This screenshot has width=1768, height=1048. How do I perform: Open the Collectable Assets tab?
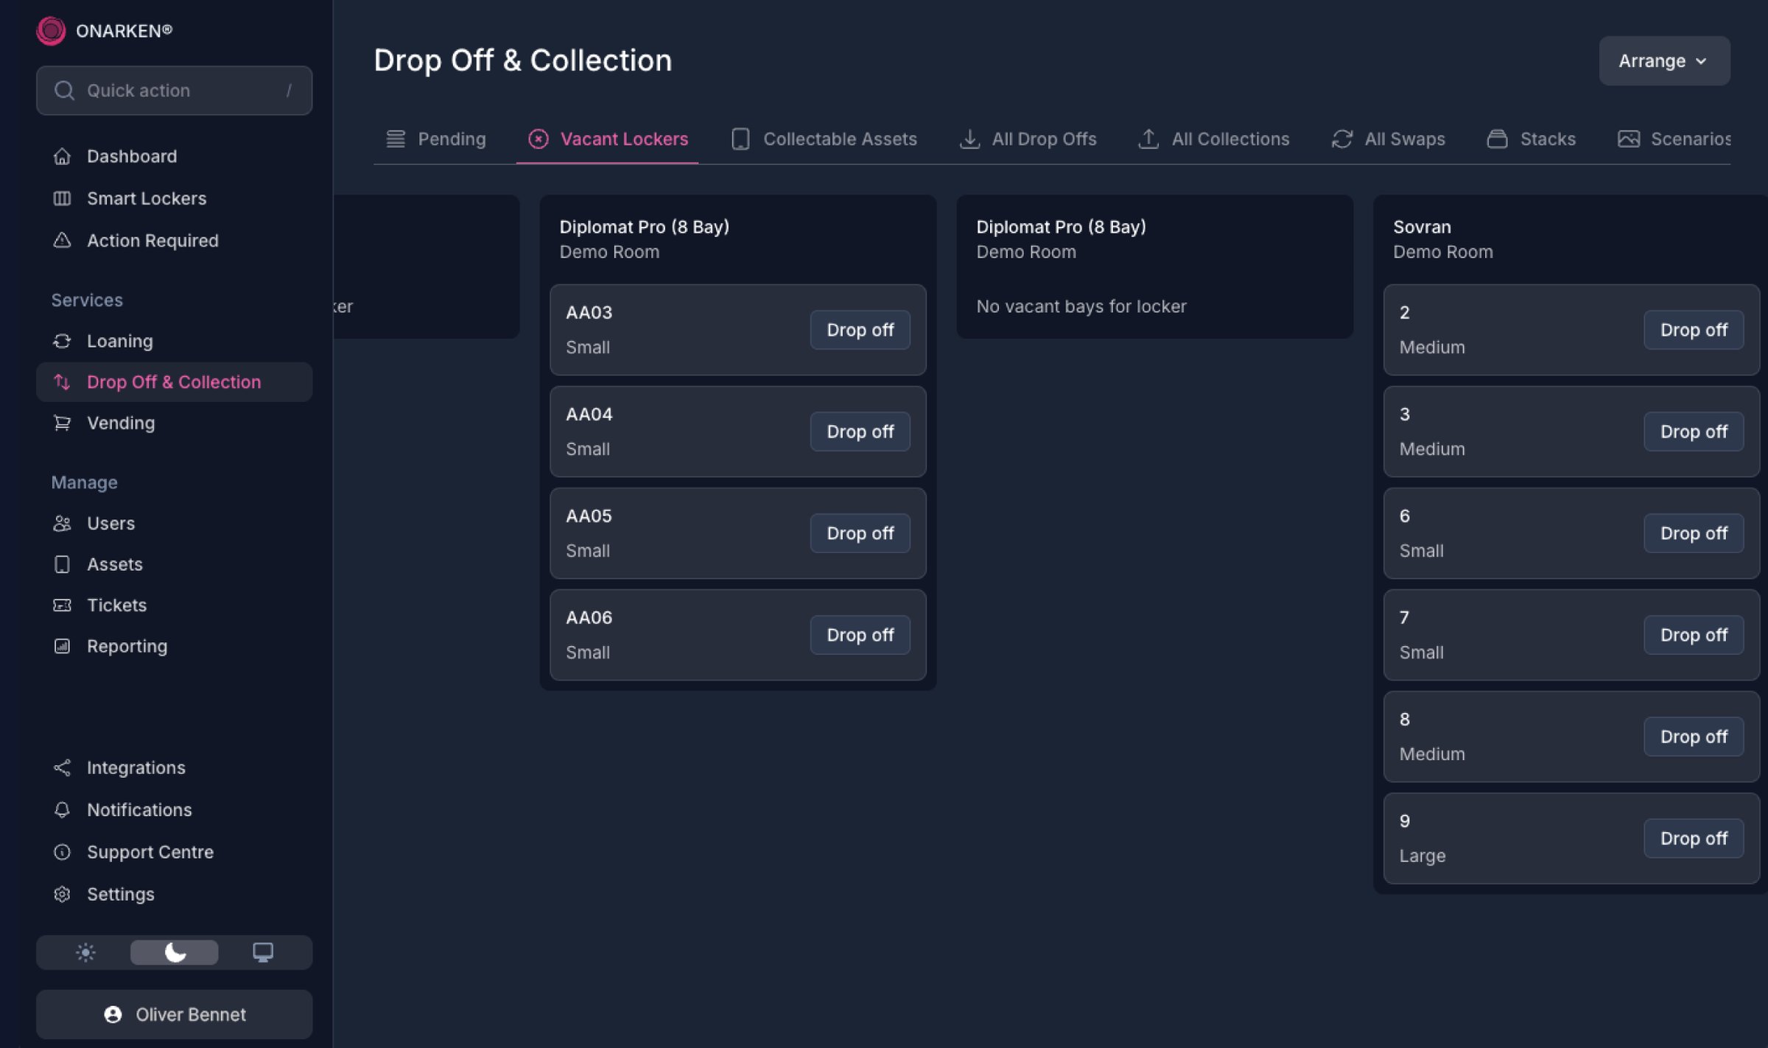(x=824, y=138)
